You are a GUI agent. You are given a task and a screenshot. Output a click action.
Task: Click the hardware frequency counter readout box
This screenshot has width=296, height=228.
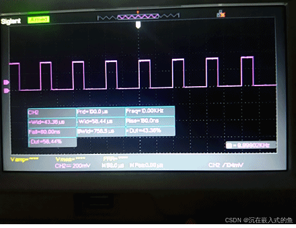click(x=250, y=145)
